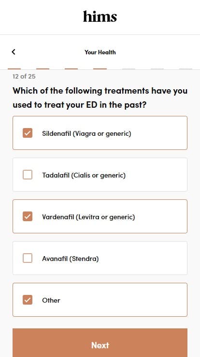Click the hims logo
The height and width of the screenshot is (357, 200).
[x=100, y=16]
